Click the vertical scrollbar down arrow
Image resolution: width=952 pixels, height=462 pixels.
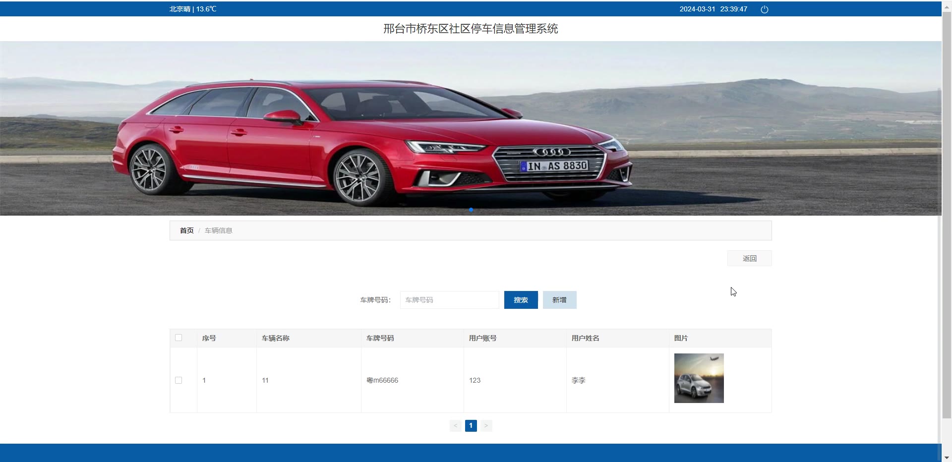point(947,458)
